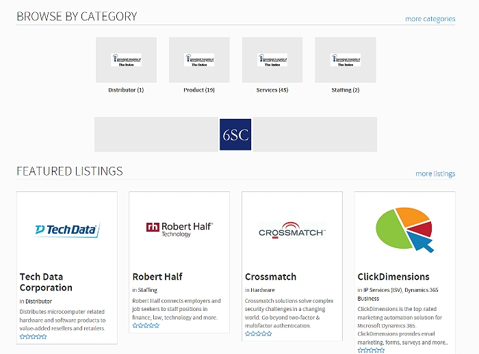Rate Tech Data Corporation using the stars
The height and width of the screenshot is (354, 479).
[x=33, y=337]
